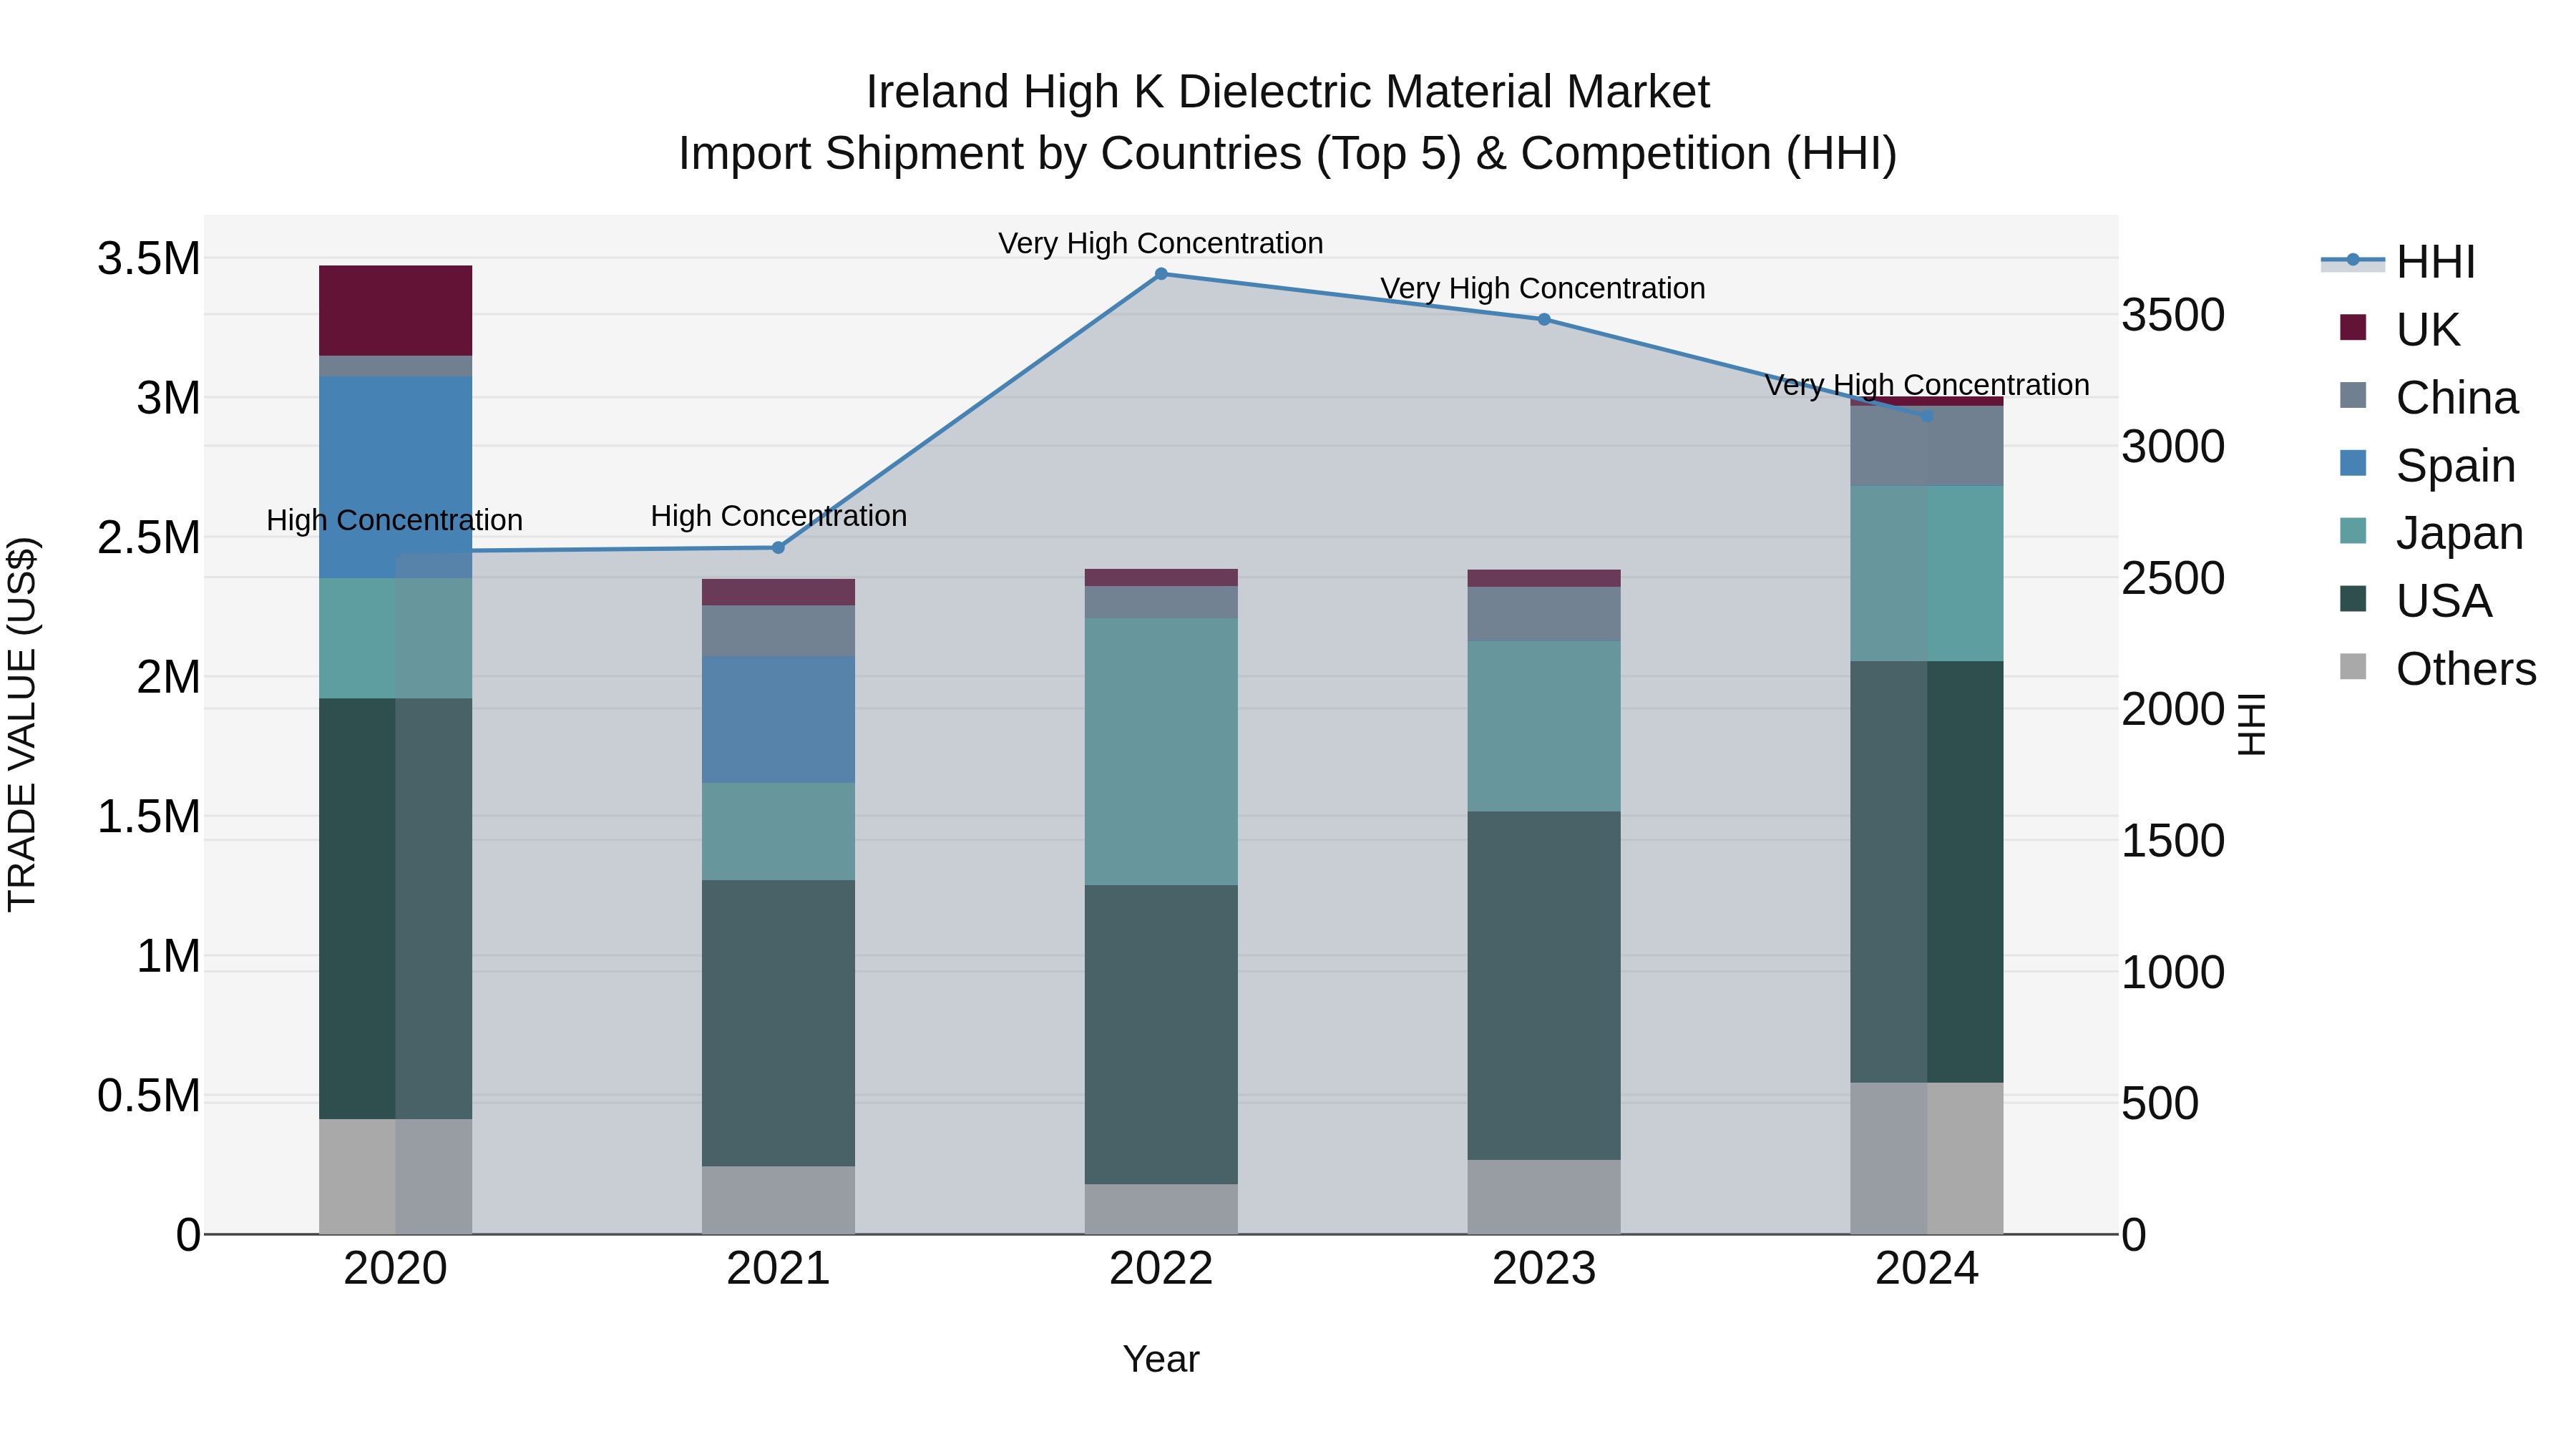2576x1449 pixels.
Task: Click the 2021 Others bar segment
Action: 778,1200
